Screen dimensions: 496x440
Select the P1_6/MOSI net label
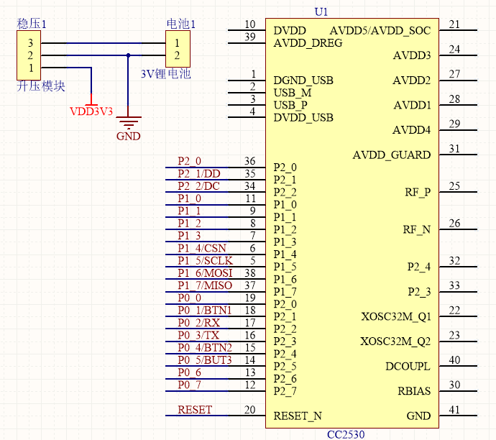click(205, 273)
